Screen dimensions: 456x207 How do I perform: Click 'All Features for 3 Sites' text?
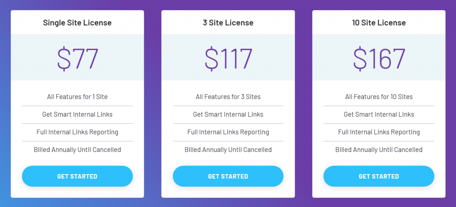click(228, 97)
